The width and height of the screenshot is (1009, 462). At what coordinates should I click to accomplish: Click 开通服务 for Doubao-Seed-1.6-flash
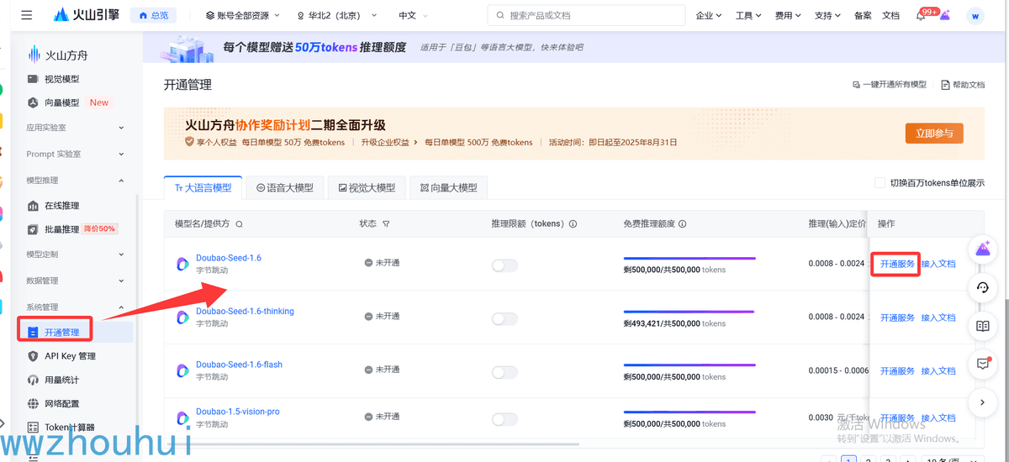(897, 370)
